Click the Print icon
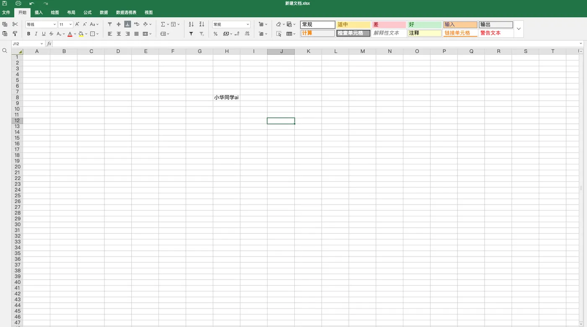 tap(18, 3)
